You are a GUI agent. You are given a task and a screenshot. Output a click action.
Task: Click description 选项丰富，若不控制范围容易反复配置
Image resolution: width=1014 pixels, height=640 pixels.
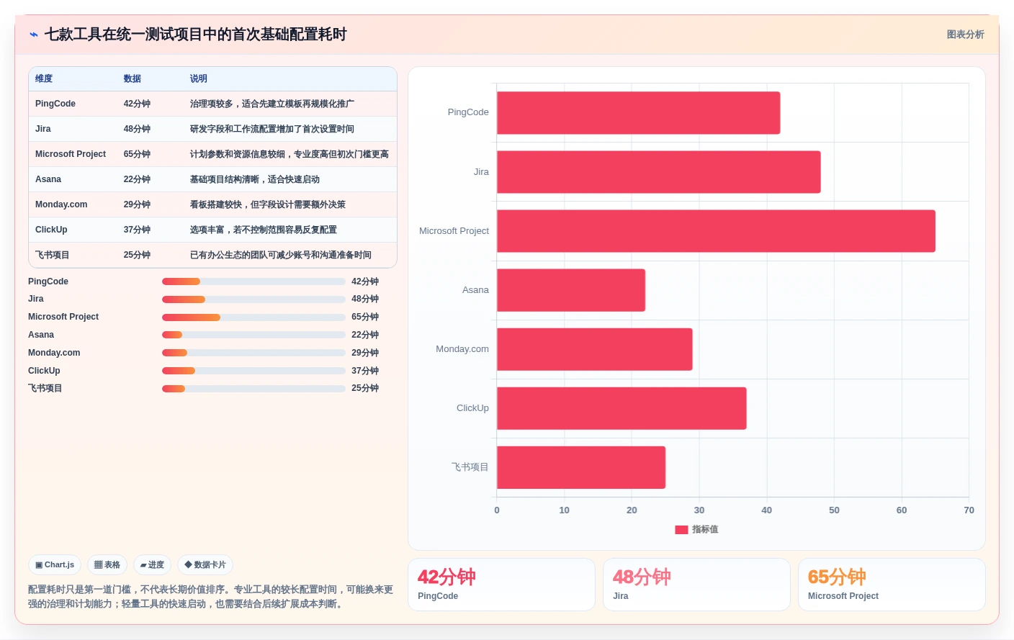click(263, 230)
